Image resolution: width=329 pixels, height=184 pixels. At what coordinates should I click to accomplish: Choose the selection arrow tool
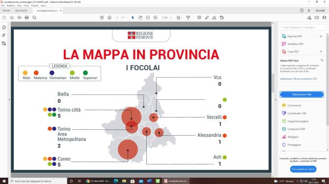point(133,18)
